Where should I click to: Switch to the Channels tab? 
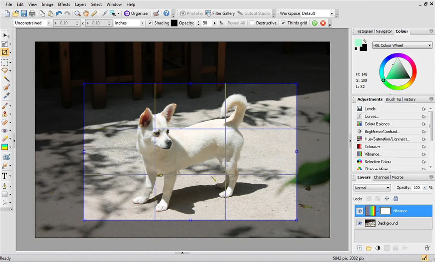pyautogui.click(x=381, y=177)
